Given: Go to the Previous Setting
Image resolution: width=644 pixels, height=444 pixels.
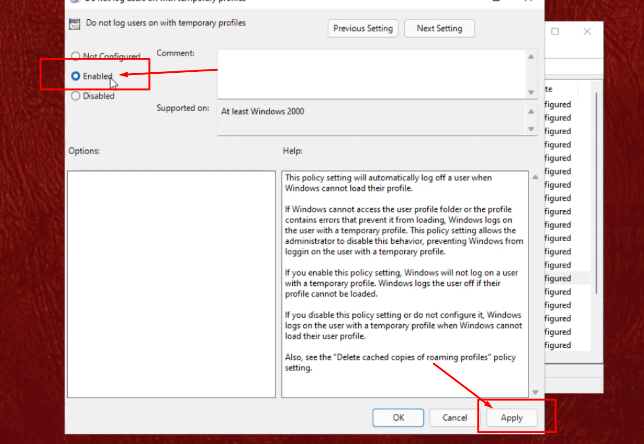Looking at the screenshot, I should pos(363,28).
